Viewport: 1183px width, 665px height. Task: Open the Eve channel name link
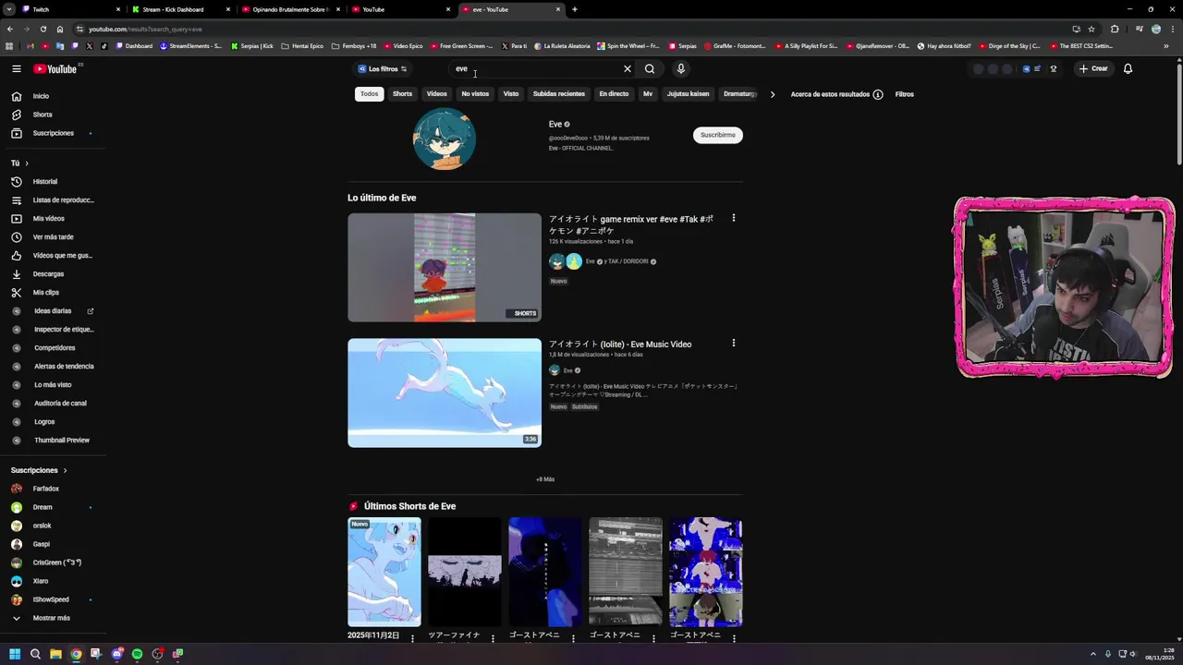pyautogui.click(x=555, y=124)
